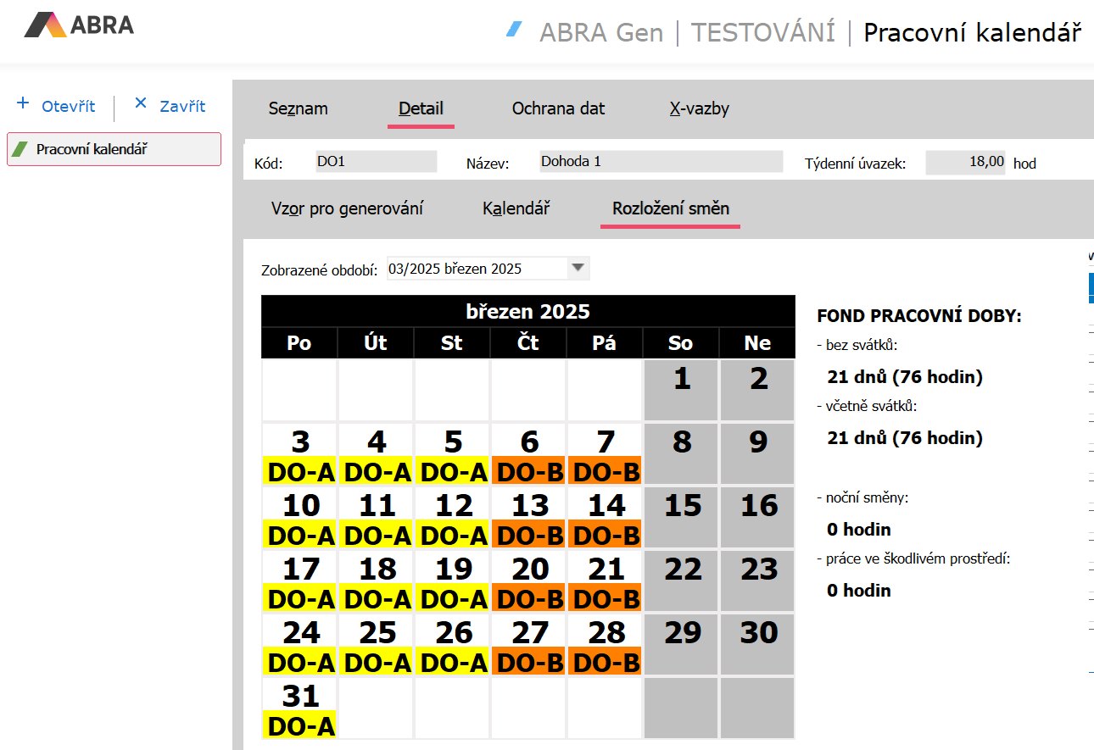Click the Otevřít button
Image resolution: width=1094 pixels, height=750 pixels.
coord(68,107)
